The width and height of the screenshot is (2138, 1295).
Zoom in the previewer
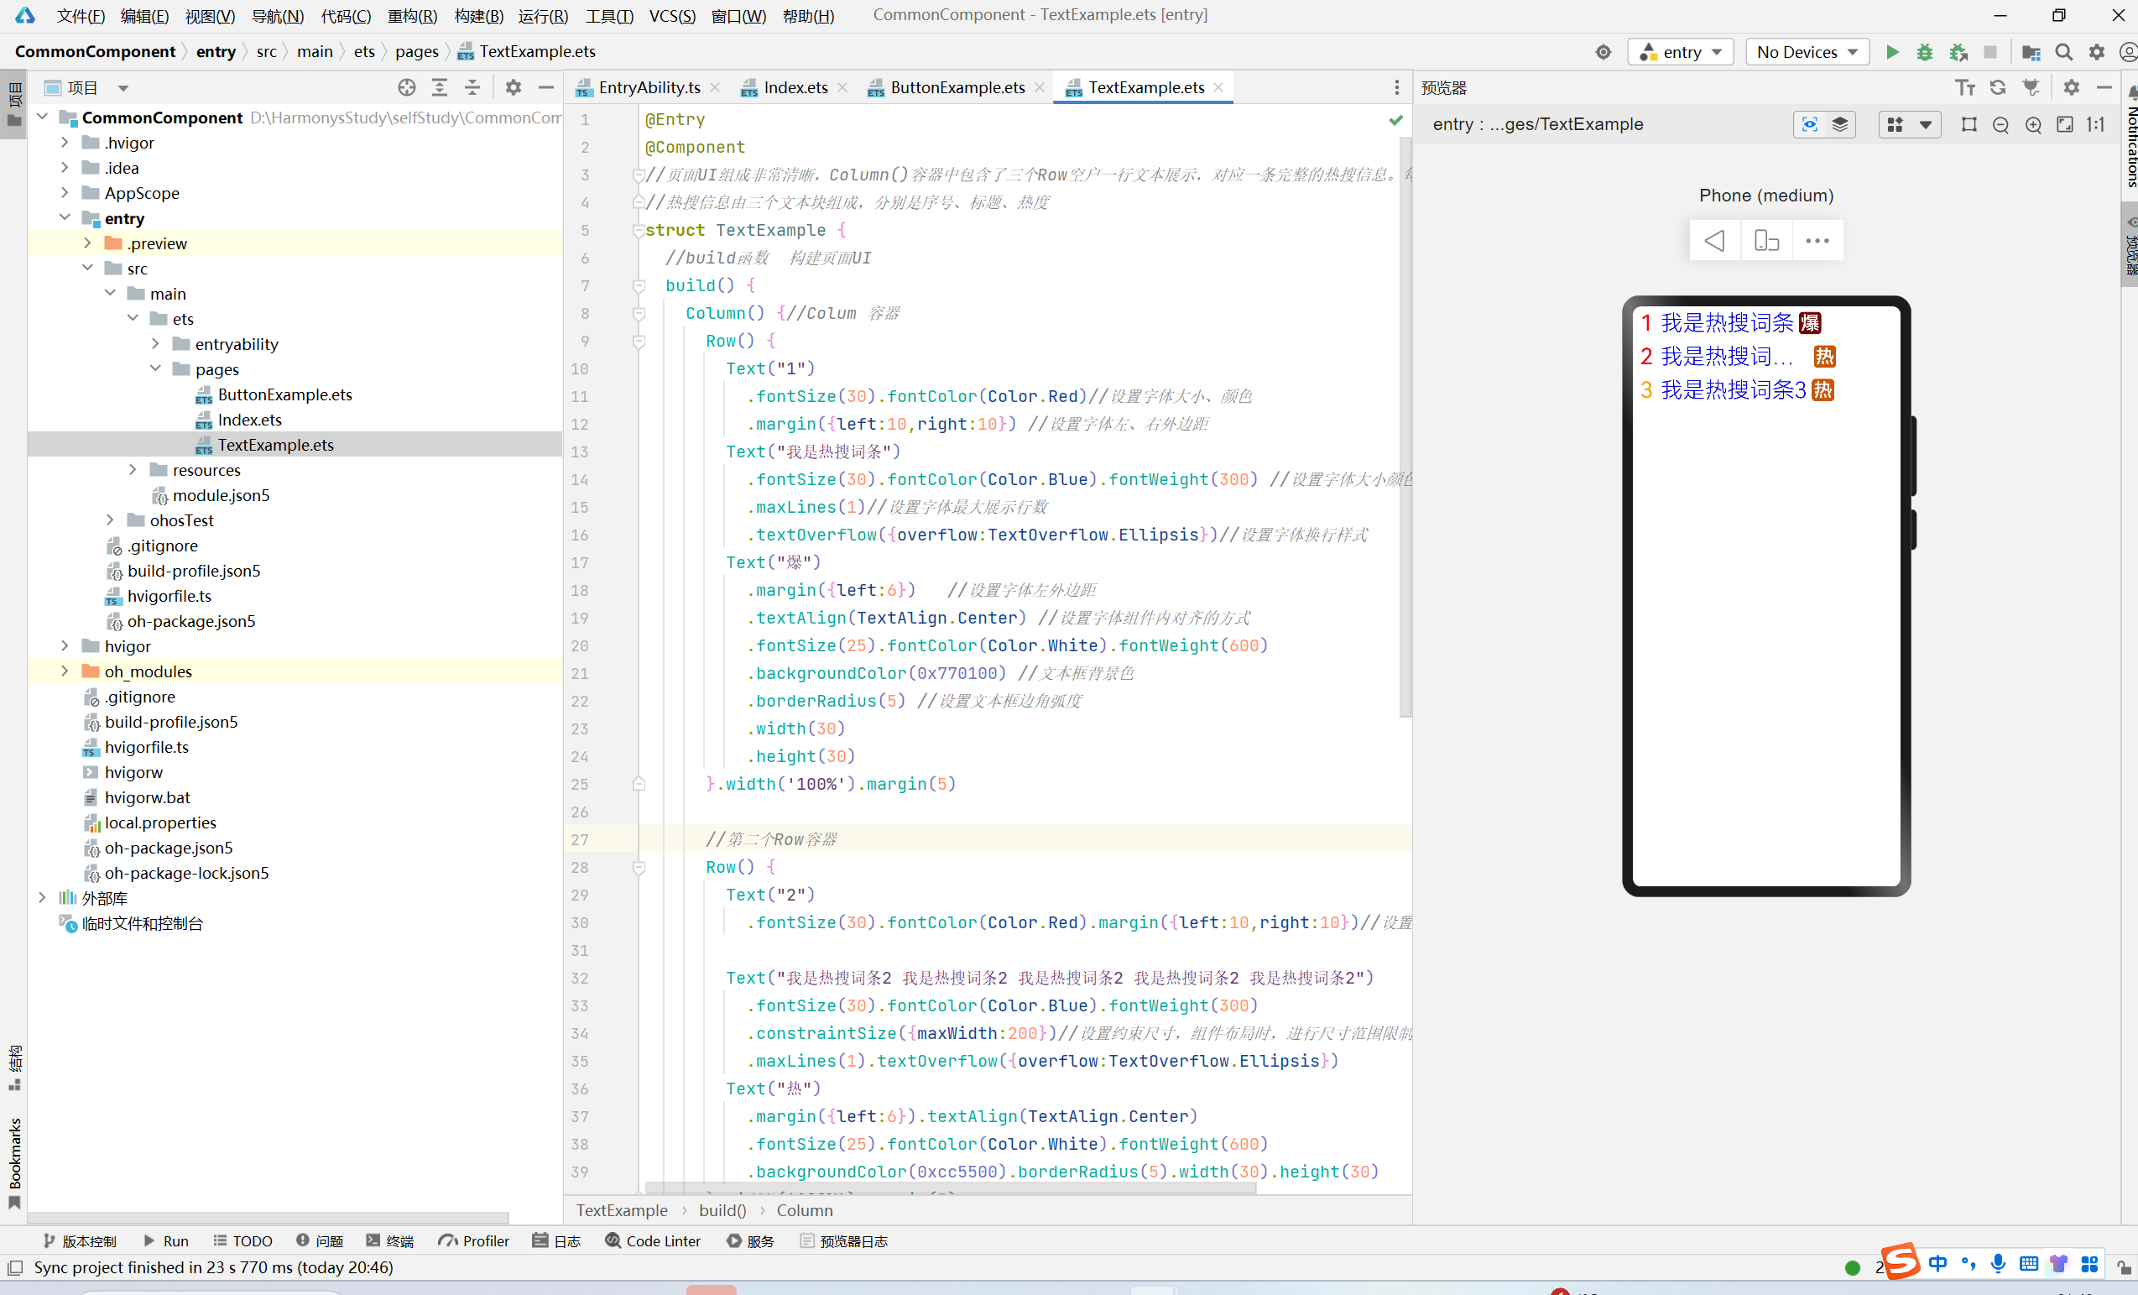pyautogui.click(x=2032, y=125)
